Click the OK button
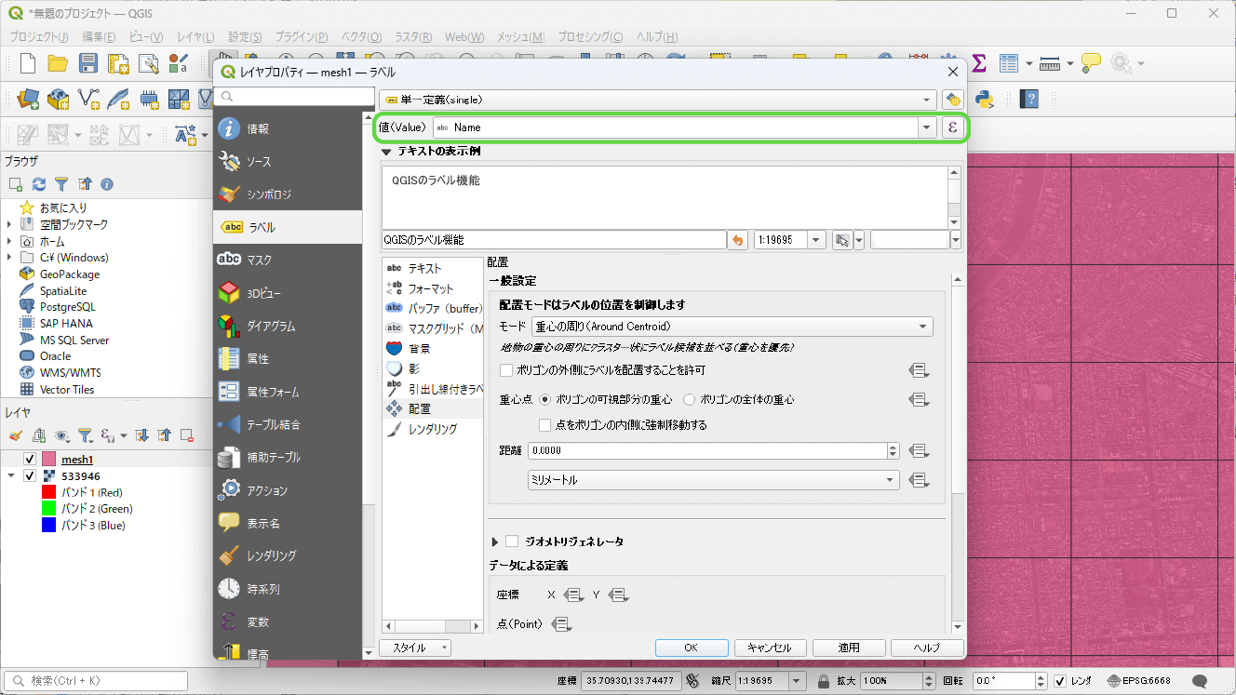Viewport: 1236px width, 695px height. click(691, 648)
